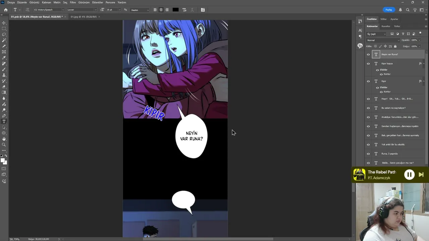The image size is (429, 241).
Task: Open the Dosya menu
Action: pyautogui.click(x=11, y=2)
